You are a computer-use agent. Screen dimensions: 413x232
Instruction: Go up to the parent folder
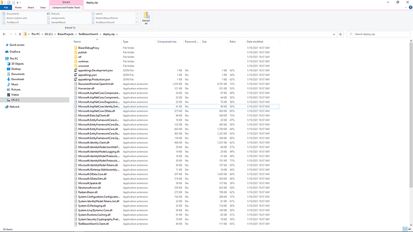(21, 34)
